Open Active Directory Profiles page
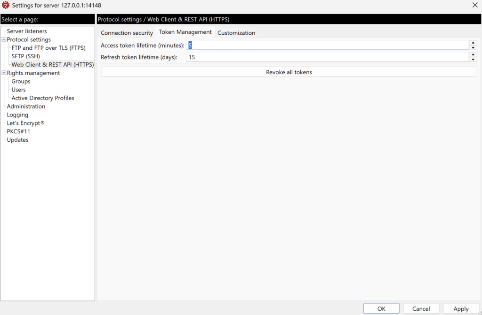 click(x=43, y=98)
